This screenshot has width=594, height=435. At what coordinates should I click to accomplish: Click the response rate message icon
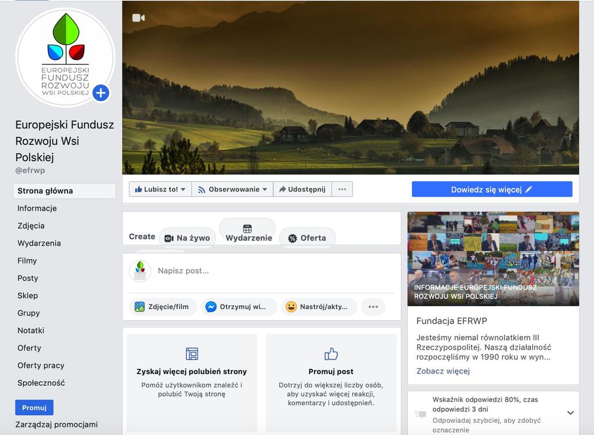[421, 414]
